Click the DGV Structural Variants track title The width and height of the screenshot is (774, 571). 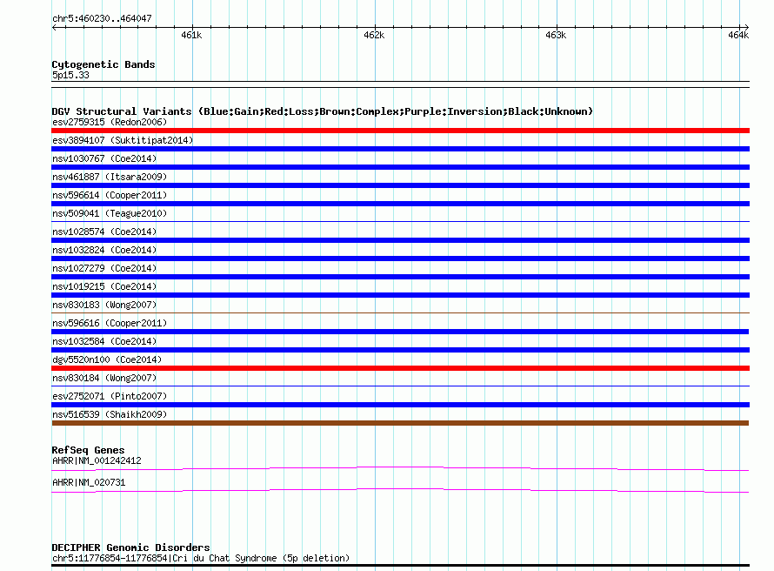[323, 111]
